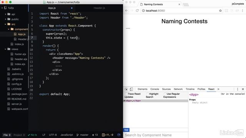Close the Naming Contests tab
246x138 pixels.
tap(179, 4)
